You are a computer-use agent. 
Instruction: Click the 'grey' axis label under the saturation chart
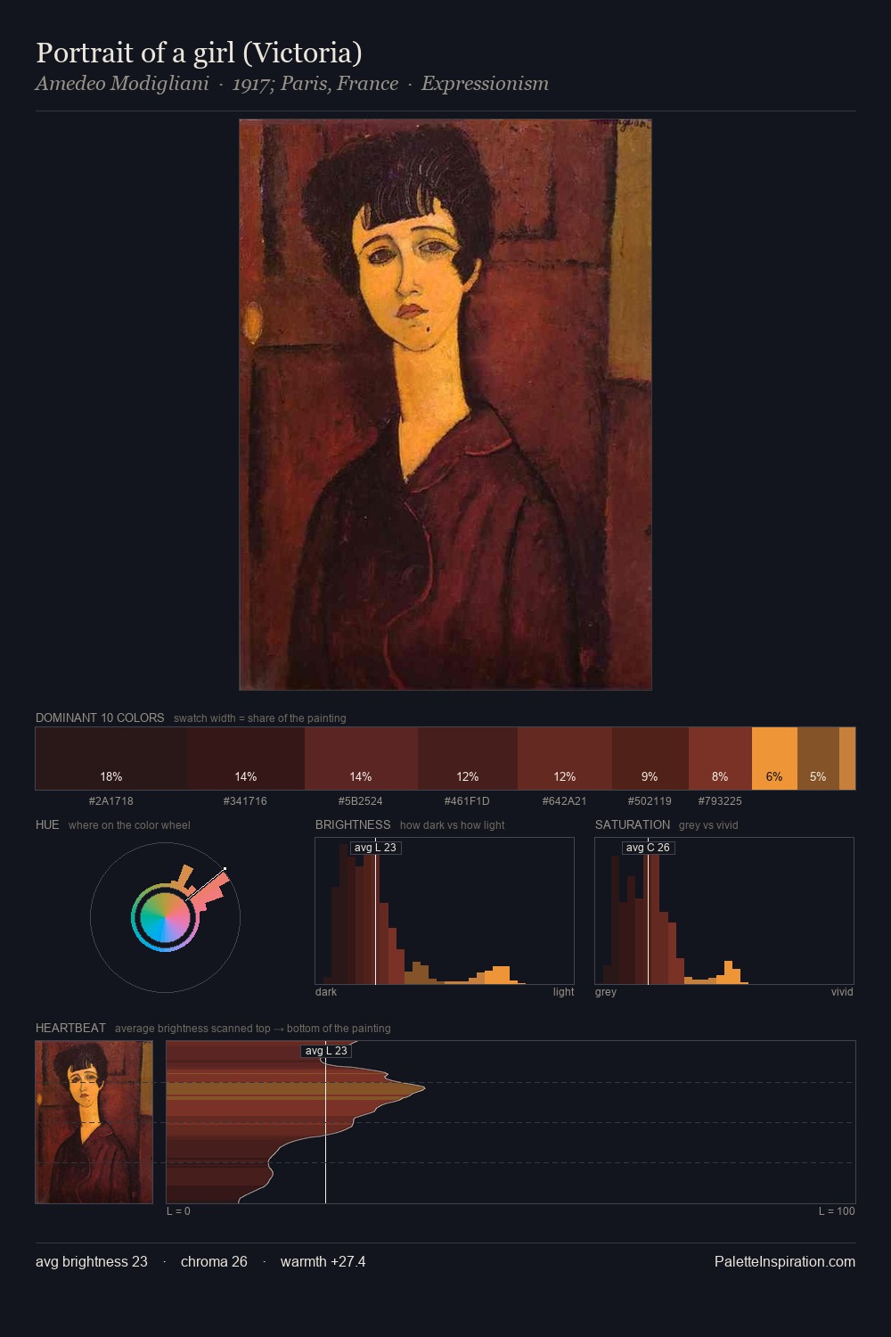click(606, 992)
